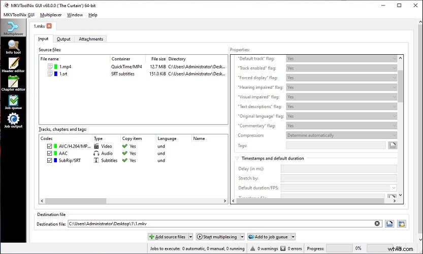Click the errors icon in status bar

(x=283, y=248)
